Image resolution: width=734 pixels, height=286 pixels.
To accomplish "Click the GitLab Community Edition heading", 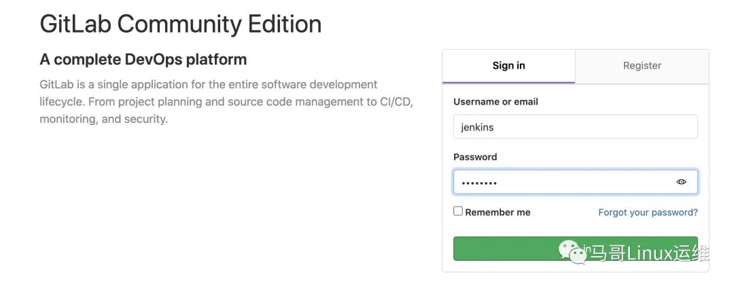I will pyautogui.click(x=181, y=24).
